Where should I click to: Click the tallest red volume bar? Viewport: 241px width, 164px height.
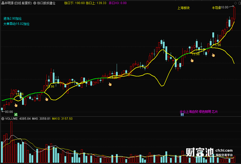pos(11,142)
